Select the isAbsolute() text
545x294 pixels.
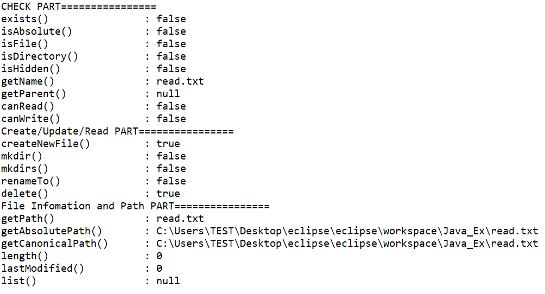[x=36, y=31]
